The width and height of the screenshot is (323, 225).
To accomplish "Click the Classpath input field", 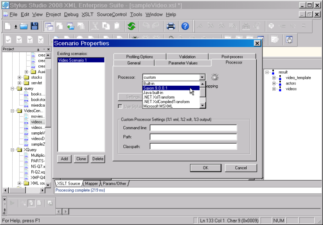I will coord(193,146).
